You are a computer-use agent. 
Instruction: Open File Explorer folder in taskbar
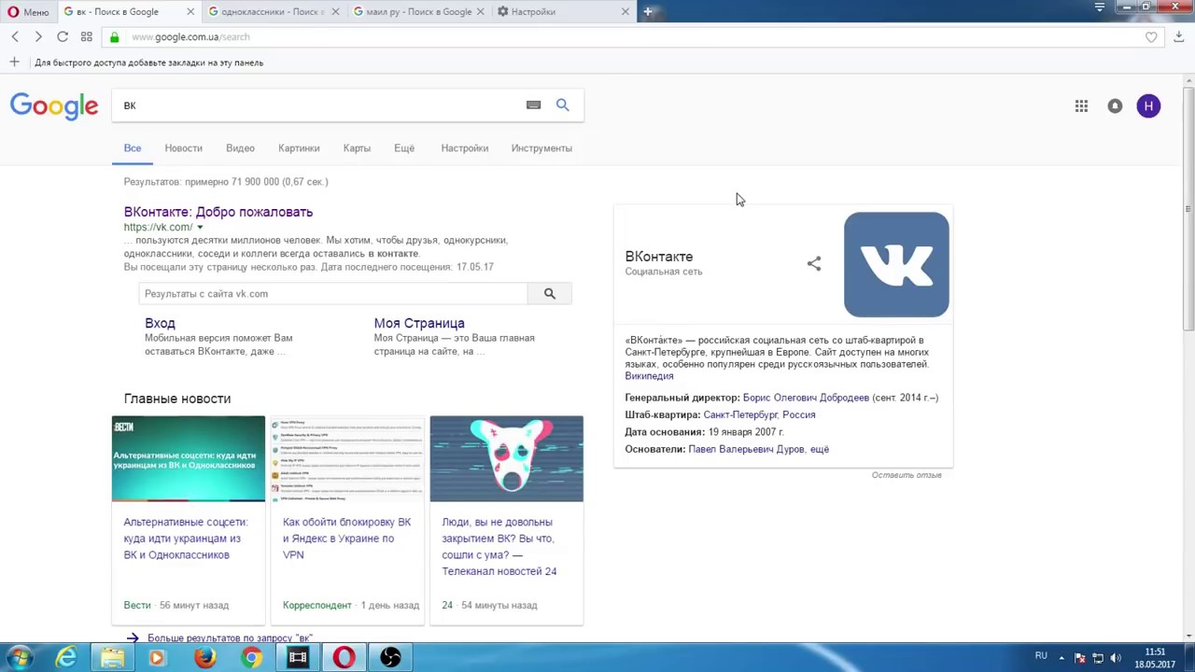pyautogui.click(x=113, y=658)
